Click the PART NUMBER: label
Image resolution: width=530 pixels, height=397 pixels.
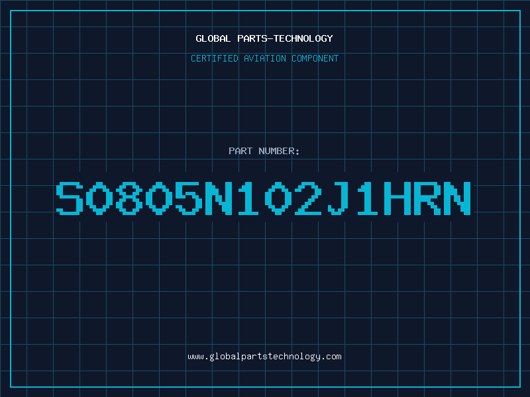[x=264, y=151]
